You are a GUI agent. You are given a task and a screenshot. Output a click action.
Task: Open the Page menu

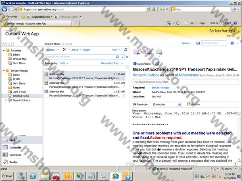[203, 23]
